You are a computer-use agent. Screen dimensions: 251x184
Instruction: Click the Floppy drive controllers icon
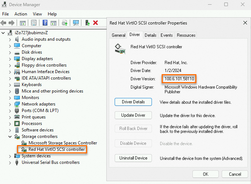tap(17, 65)
